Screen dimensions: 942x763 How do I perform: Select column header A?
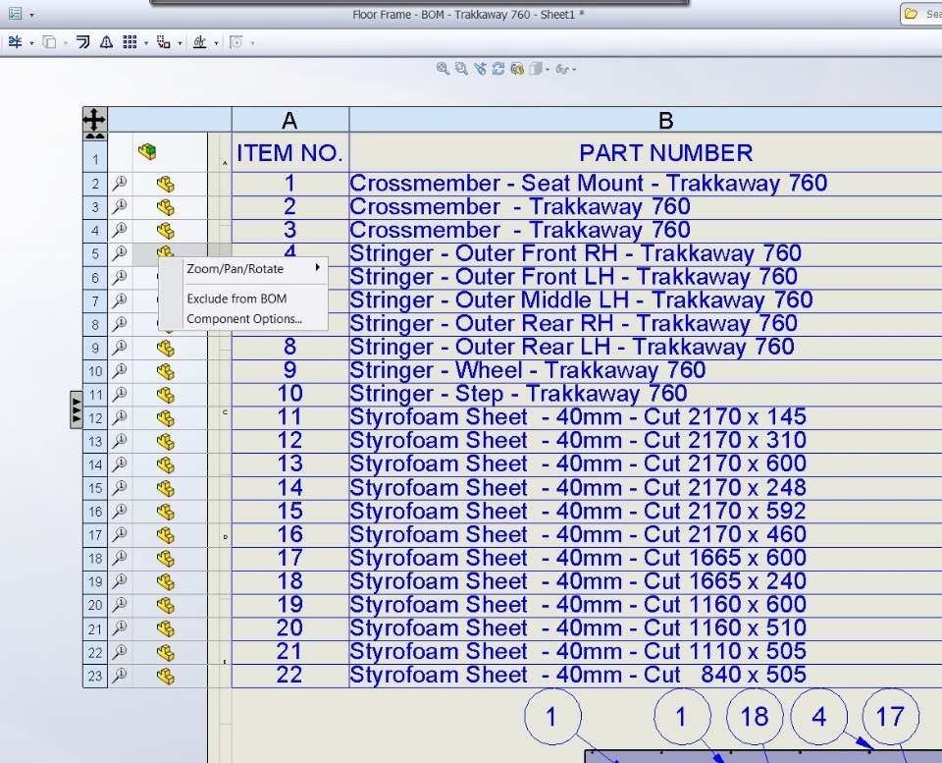pos(289,120)
